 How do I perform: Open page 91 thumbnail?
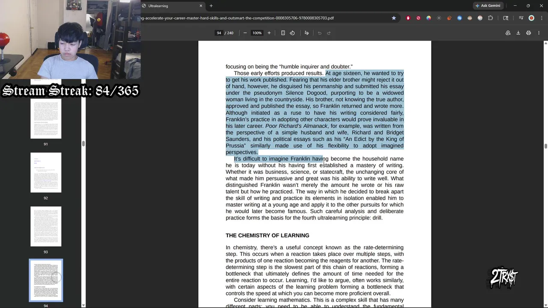pyautogui.click(x=46, y=118)
